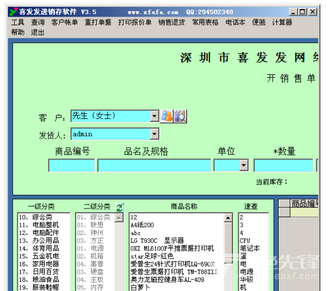Open the 查询 menu

click(38, 22)
